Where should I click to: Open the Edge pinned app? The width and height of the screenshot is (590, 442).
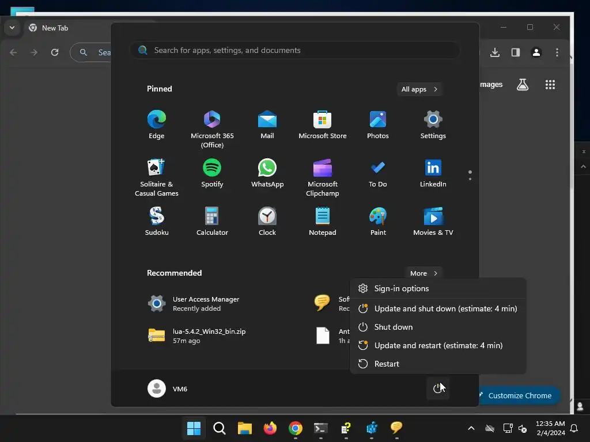pos(157,125)
